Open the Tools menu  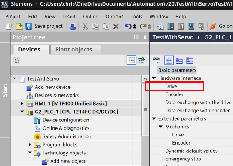pyautogui.click(x=136, y=17)
